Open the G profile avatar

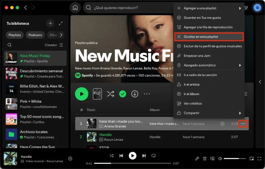[x=257, y=7]
